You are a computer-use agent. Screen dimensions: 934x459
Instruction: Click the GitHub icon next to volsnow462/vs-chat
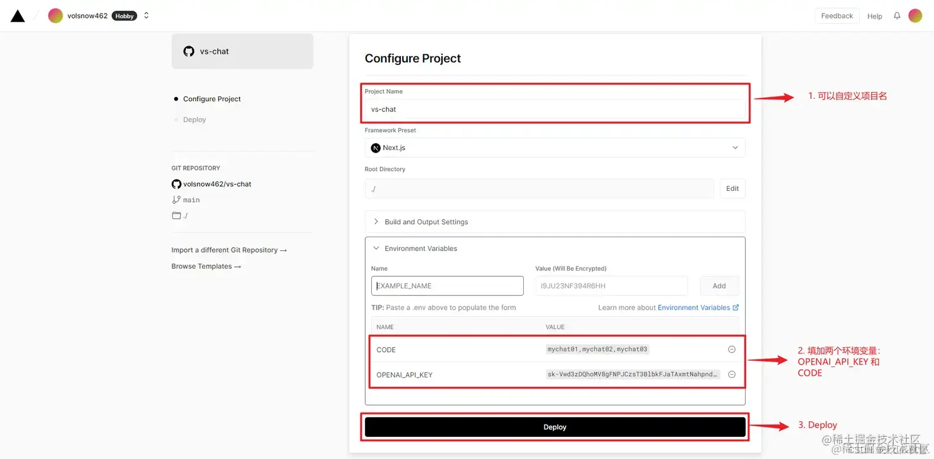(176, 184)
